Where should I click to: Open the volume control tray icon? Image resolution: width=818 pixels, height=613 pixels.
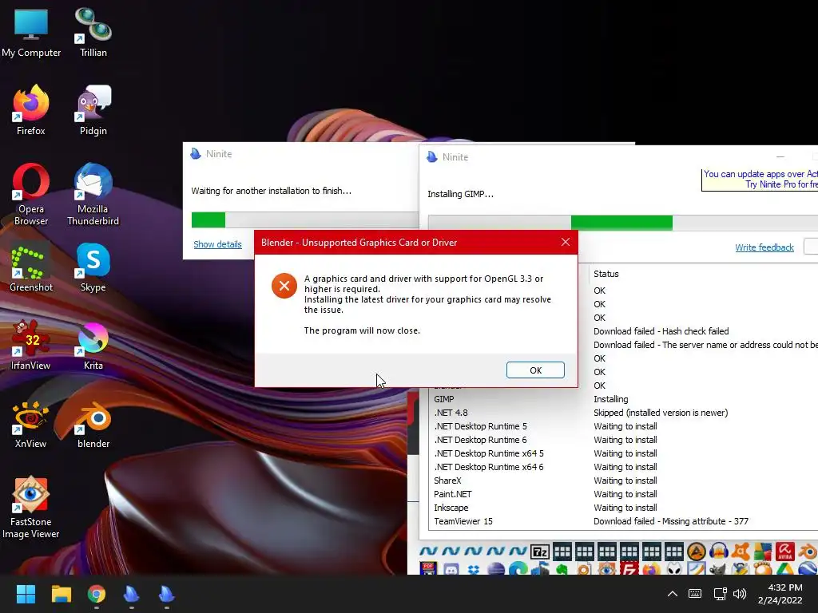click(x=740, y=594)
